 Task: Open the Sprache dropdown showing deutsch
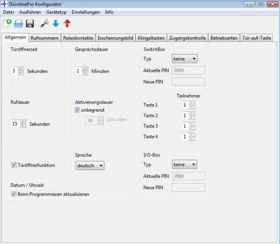[90, 165]
